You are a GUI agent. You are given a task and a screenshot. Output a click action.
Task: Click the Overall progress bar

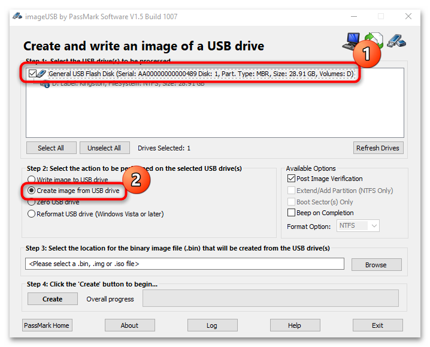[x=270, y=298]
